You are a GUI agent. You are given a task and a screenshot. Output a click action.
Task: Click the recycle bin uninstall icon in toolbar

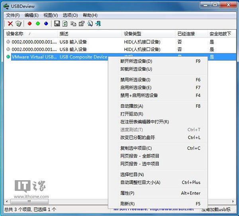(x=18, y=23)
